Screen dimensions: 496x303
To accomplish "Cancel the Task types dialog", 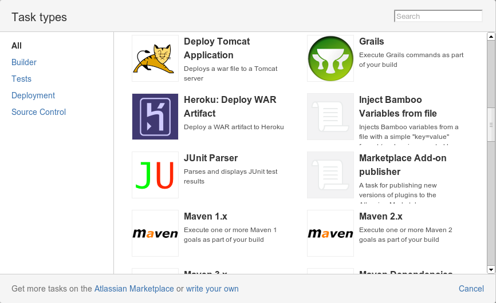I will pyautogui.click(x=471, y=289).
